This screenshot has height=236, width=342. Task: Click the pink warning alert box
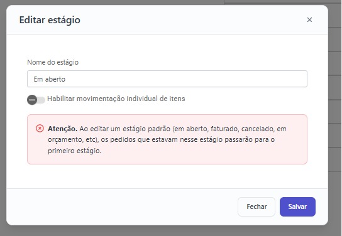point(167,139)
